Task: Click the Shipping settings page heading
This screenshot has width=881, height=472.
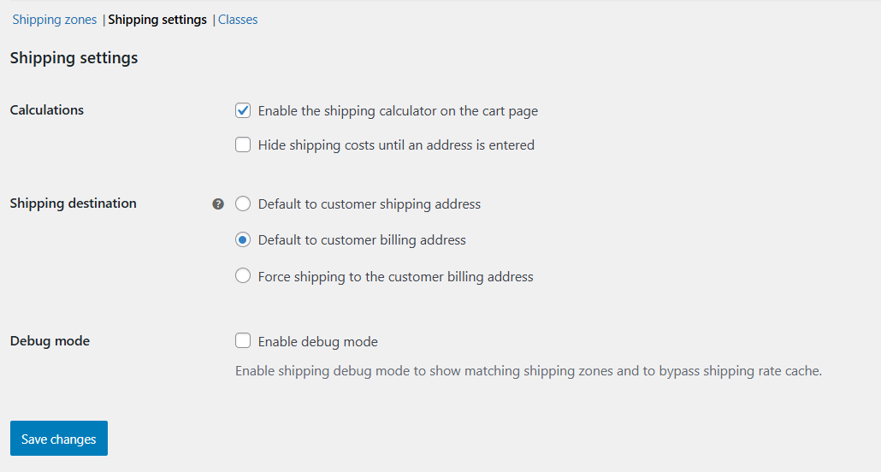Action: pos(74,58)
